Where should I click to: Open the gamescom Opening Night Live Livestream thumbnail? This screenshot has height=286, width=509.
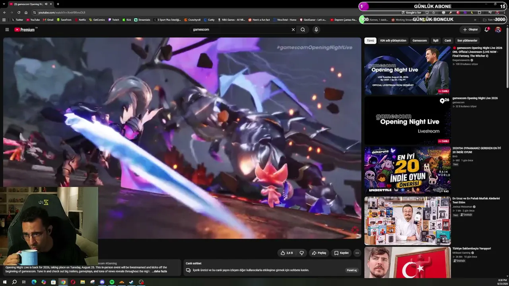pyautogui.click(x=408, y=120)
